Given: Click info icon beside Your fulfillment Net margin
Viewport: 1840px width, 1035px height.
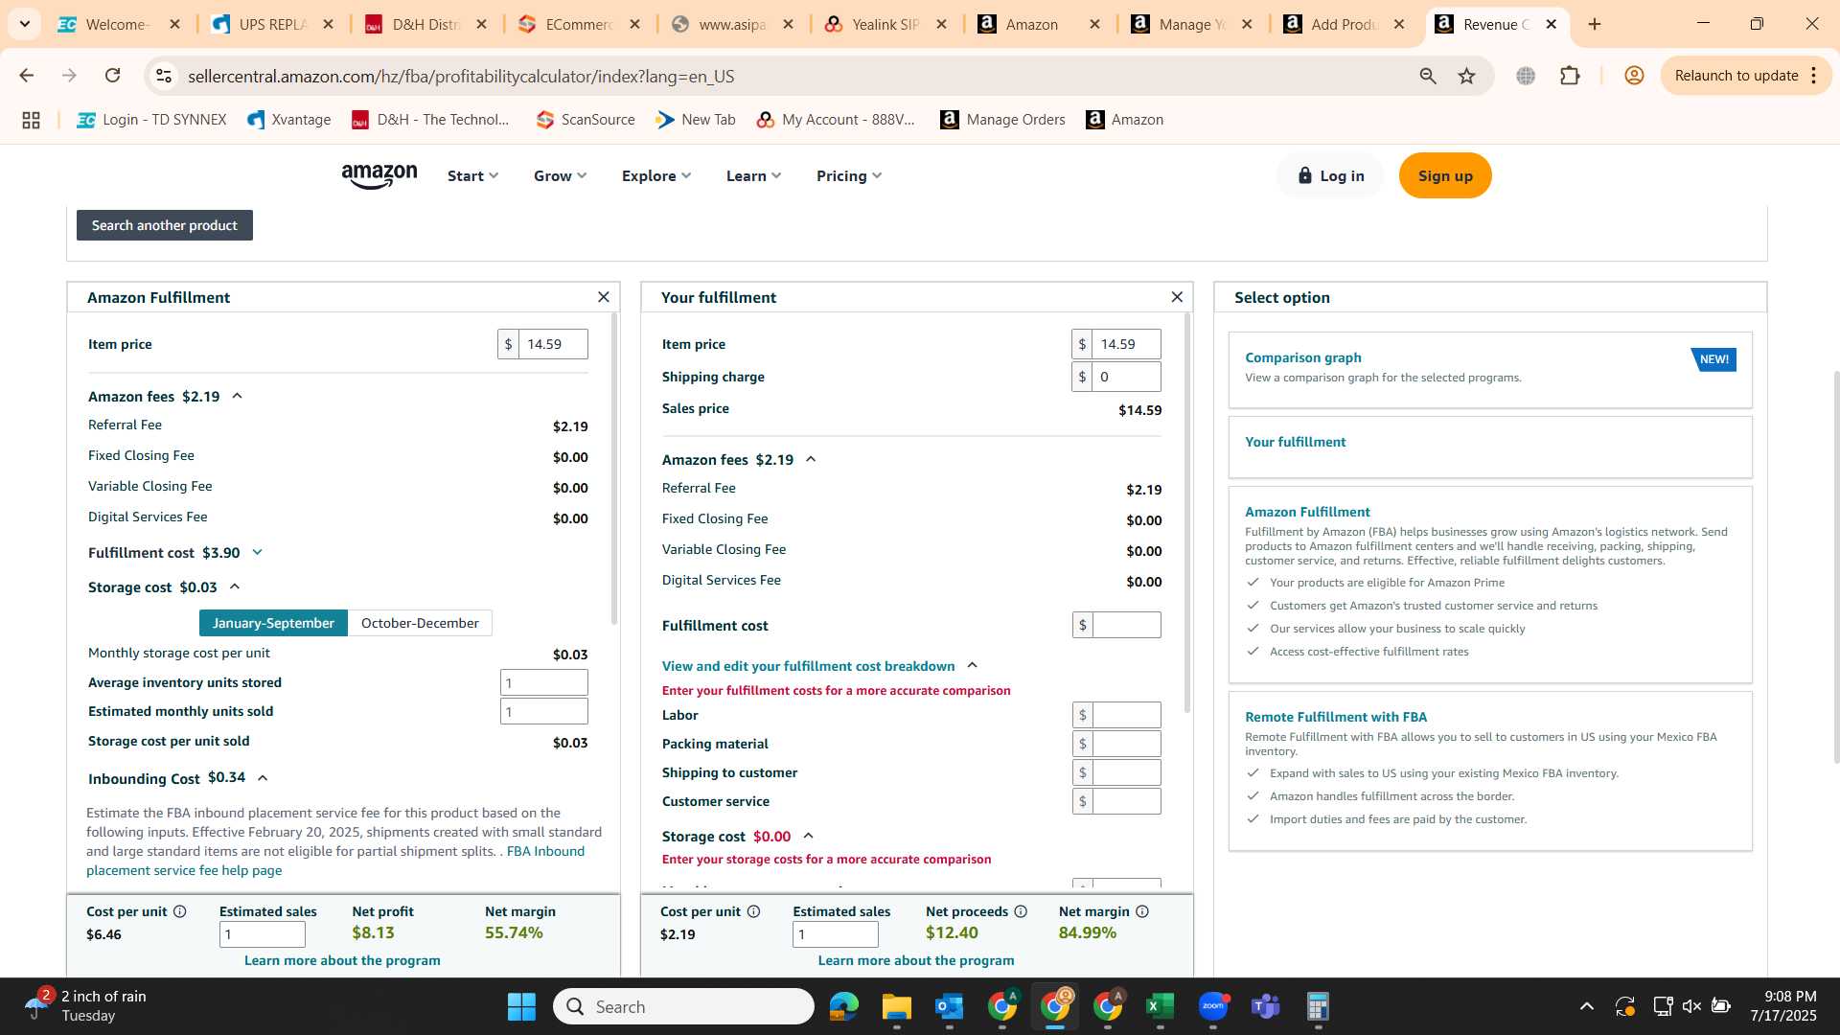Looking at the screenshot, I should [1142, 911].
